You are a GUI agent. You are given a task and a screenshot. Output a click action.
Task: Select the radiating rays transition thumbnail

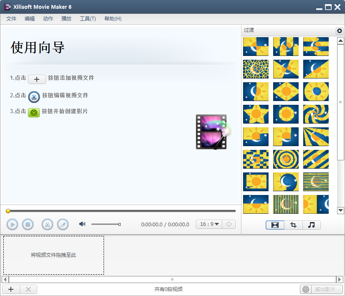point(316,137)
